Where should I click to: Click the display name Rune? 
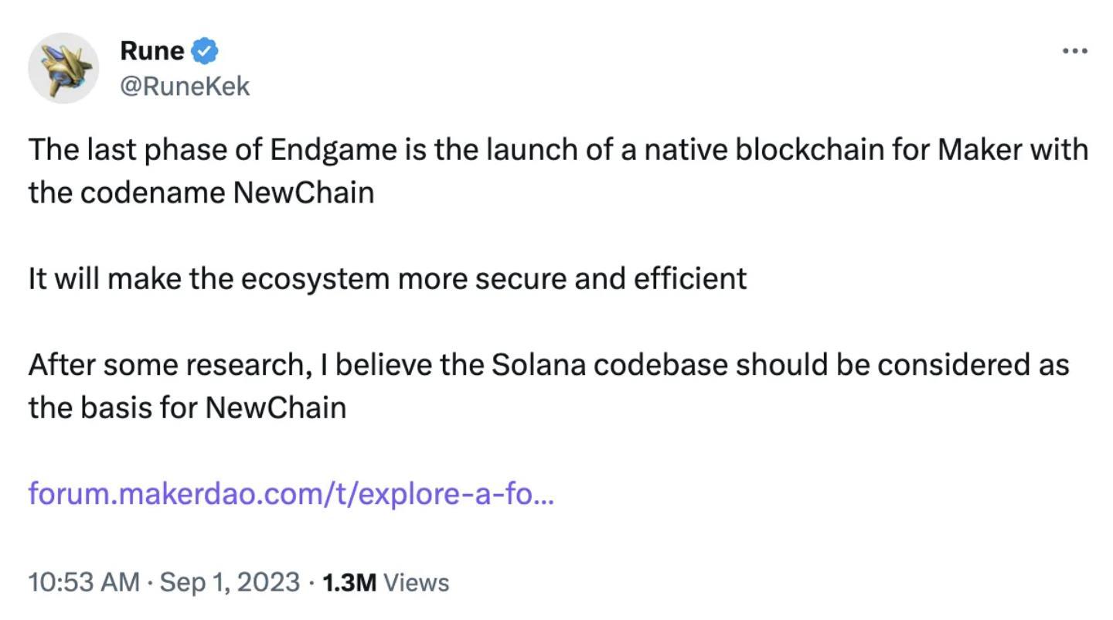pos(152,51)
